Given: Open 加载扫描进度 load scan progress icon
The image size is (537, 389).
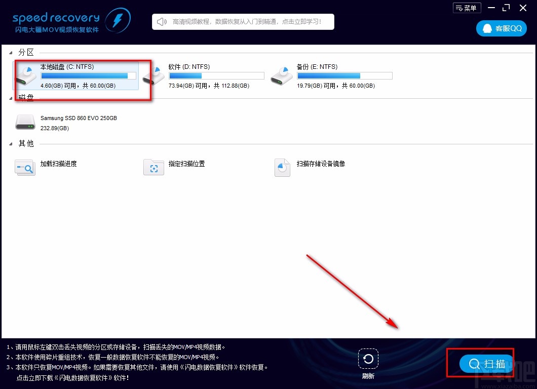Looking at the screenshot, I should pyautogui.click(x=25, y=167).
